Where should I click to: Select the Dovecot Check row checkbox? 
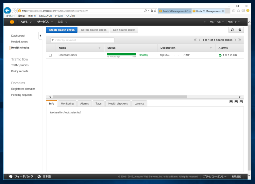point(50,55)
